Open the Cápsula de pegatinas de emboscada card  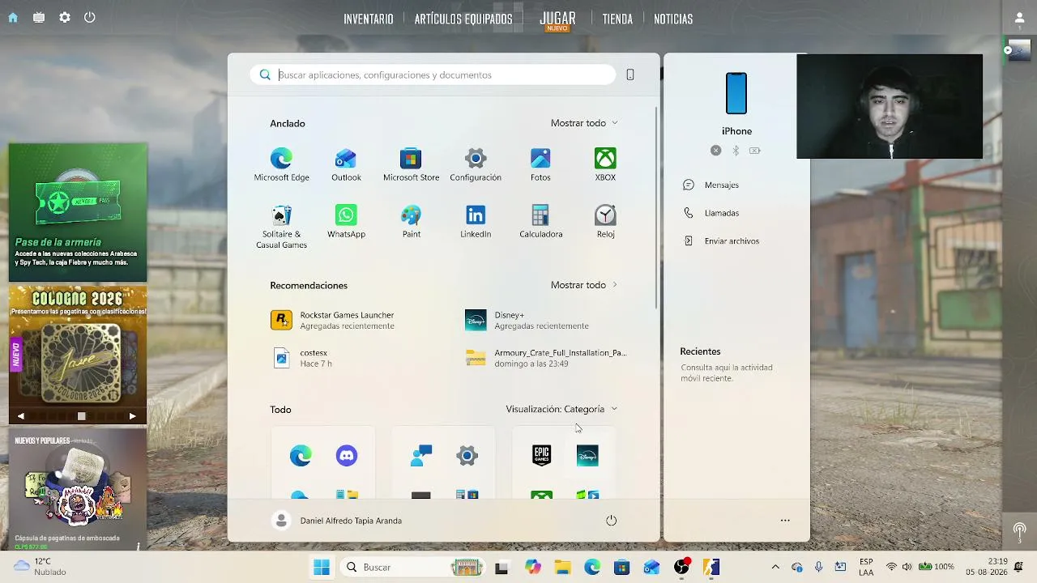[x=78, y=490]
